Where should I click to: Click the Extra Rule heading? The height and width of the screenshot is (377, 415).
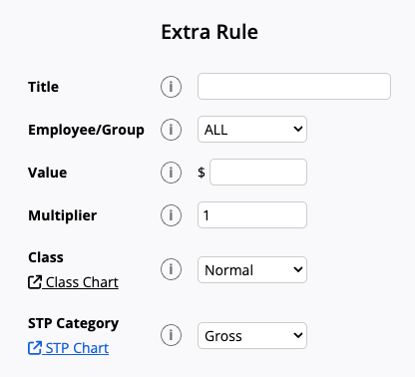tap(209, 32)
